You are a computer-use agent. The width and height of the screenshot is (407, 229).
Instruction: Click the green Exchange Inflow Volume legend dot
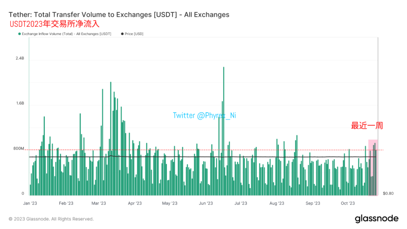pyautogui.click(x=19, y=34)
